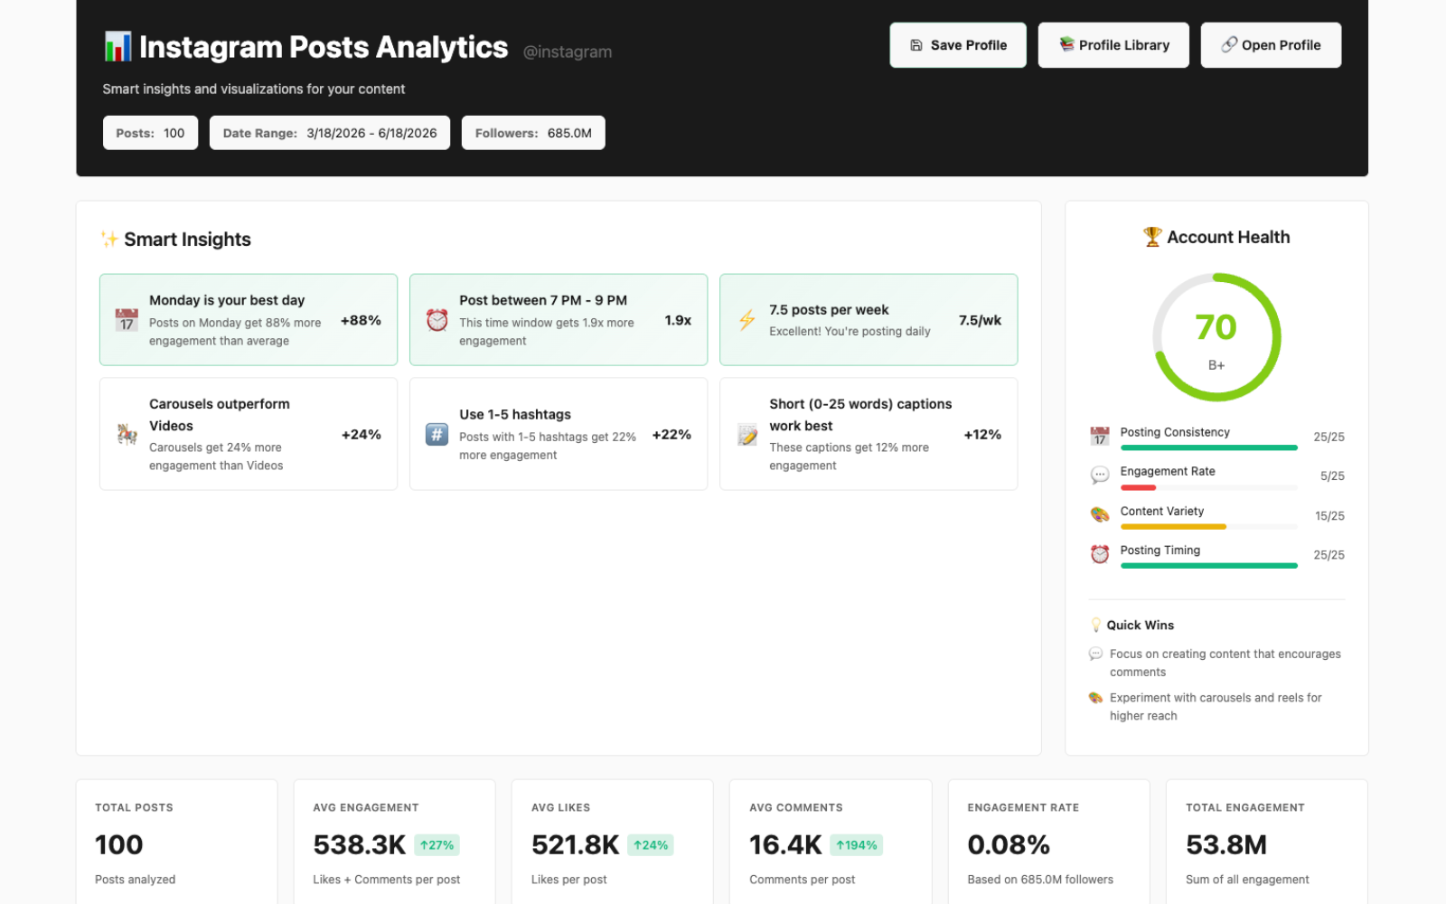Click the 16.4K average comments value

[785, 844]
